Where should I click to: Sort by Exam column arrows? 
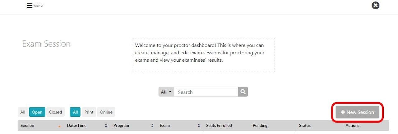pyautogui.click(x=199, y=126)
